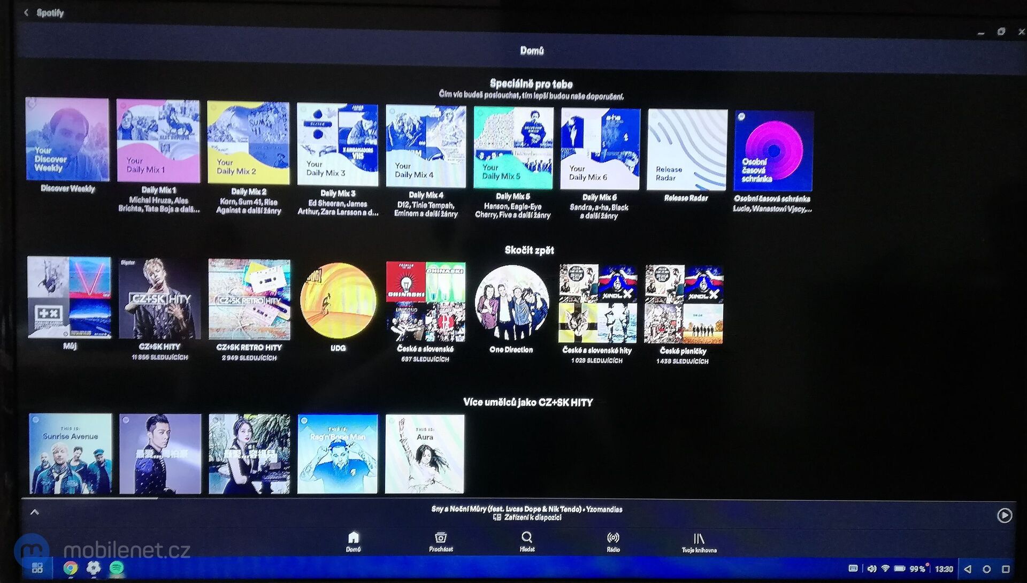1027x583 pixels.
Task: Open This Is Rag'n'Bone Man playlist
Action: point(338,454)
